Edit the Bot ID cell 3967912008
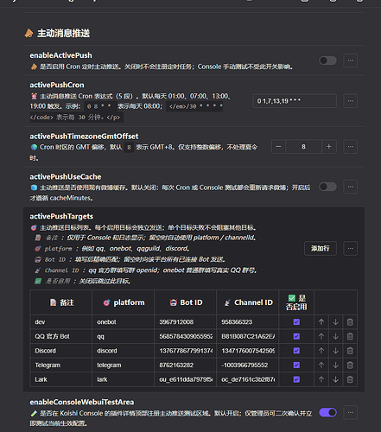381x432 pixels. click(186, 322)
